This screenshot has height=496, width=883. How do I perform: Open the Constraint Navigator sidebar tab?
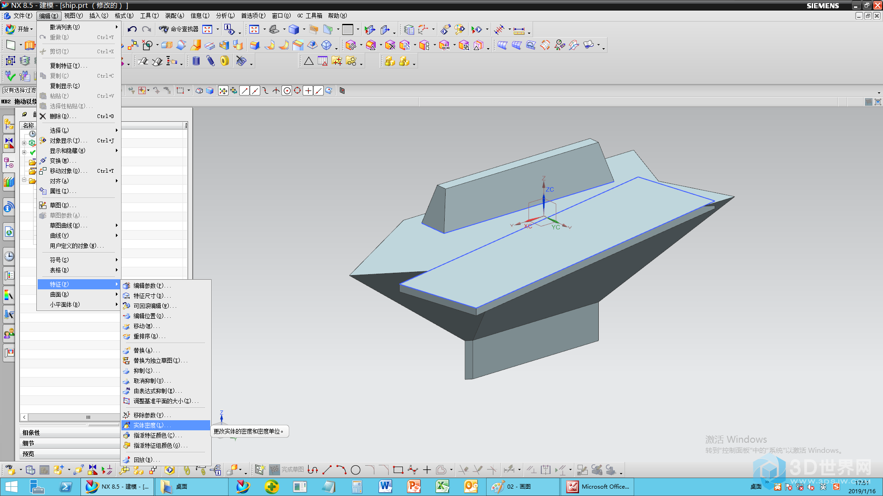point(9,143)
